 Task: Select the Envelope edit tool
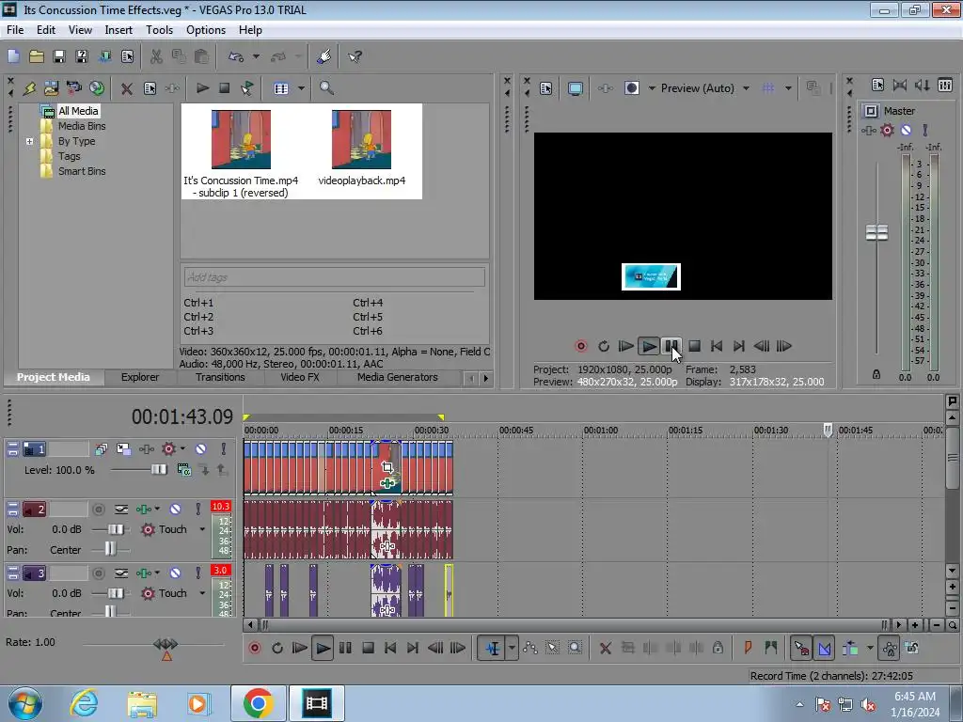point(530,648)
